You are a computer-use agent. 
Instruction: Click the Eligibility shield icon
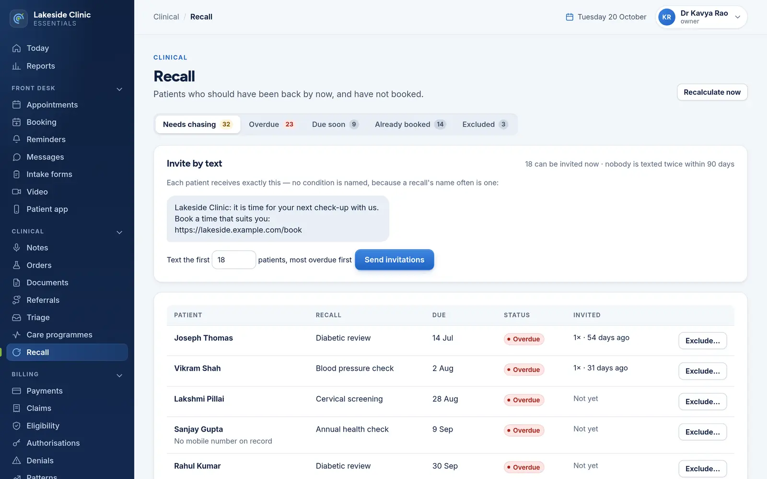(x=16, y=426)
